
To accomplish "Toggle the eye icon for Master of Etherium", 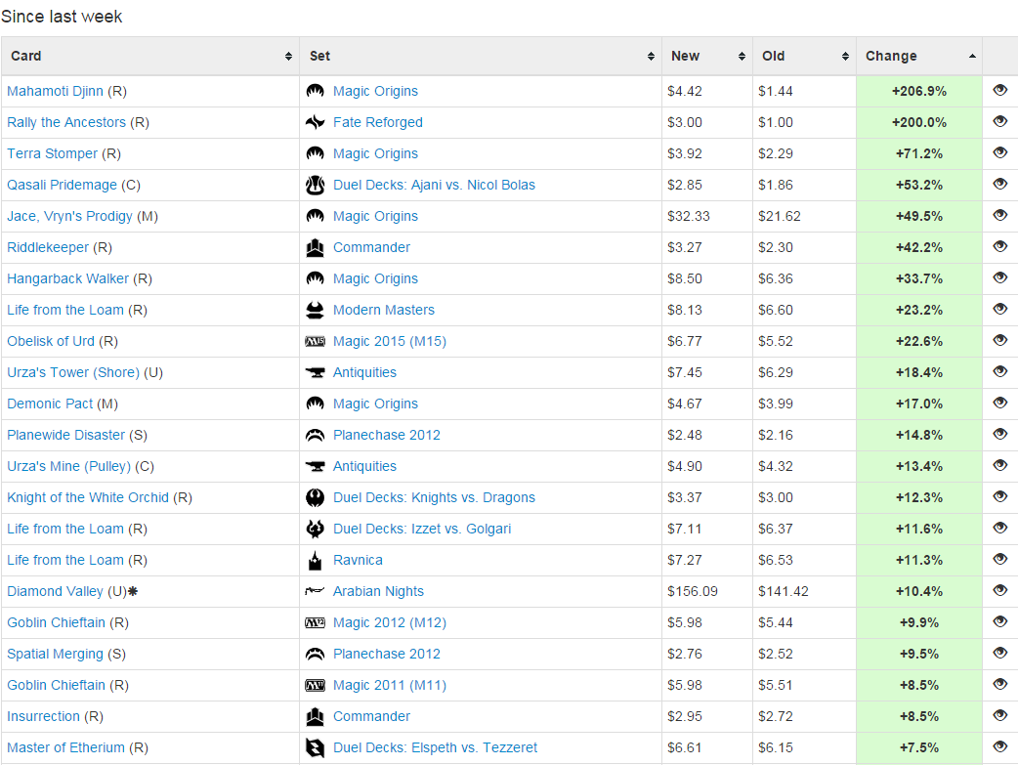I will (x=999, y=746).
